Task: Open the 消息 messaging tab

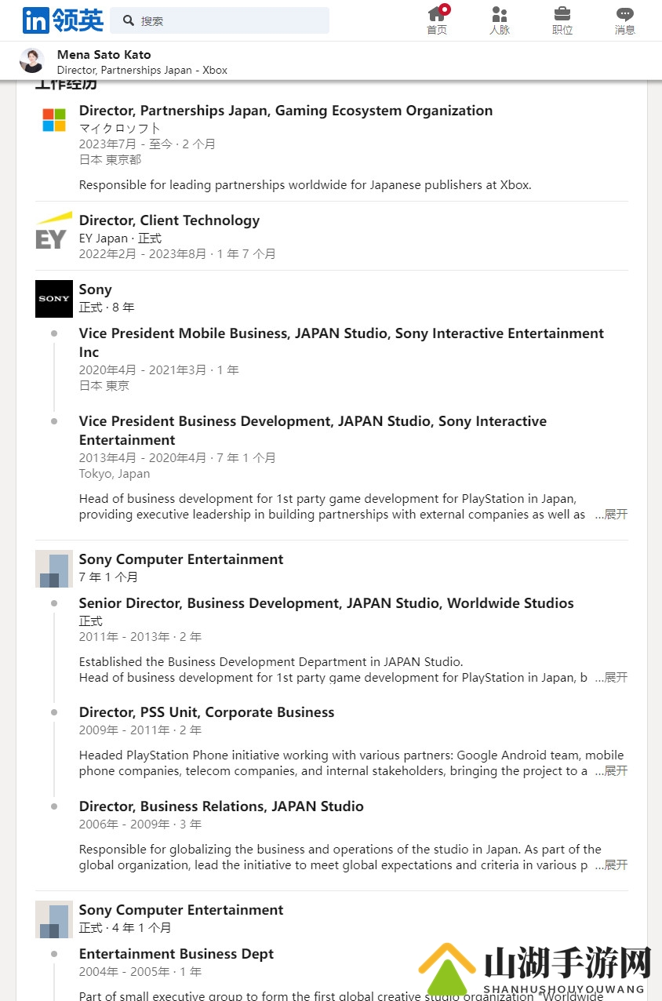Action: [x=625, y=20]
